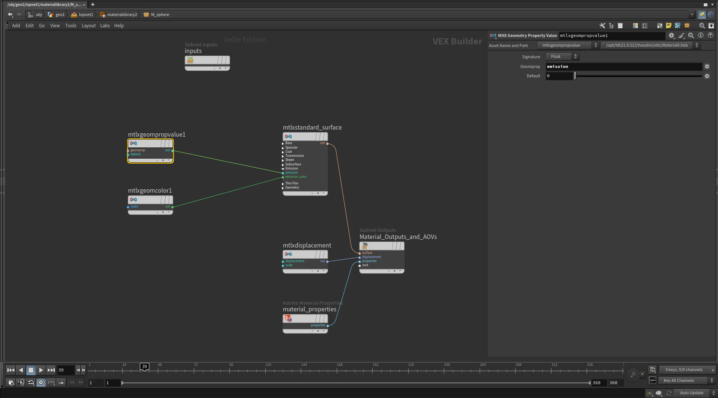Image resolution: width=718 pixels, height=398 pixels.
Task: Open the node tools wrench menu
Action: 602,26
